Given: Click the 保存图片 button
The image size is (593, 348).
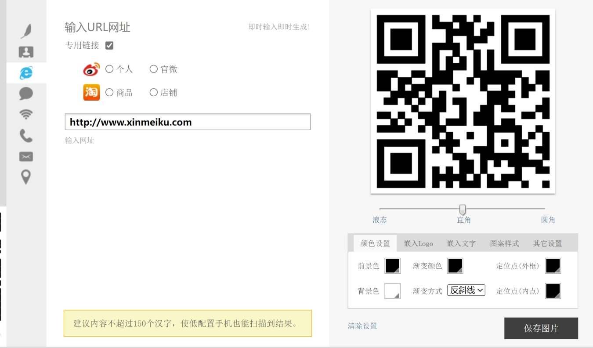Looking at the screenshot, I should coord(541,328).
